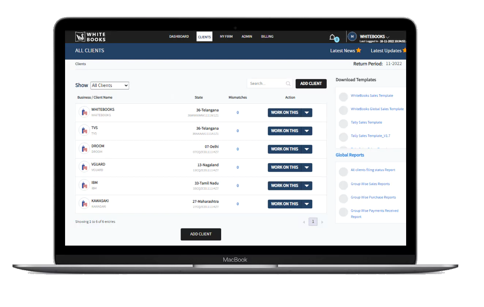Click ADD CLIENT button beside search box

pyautogui.click(x=311, y=84)
